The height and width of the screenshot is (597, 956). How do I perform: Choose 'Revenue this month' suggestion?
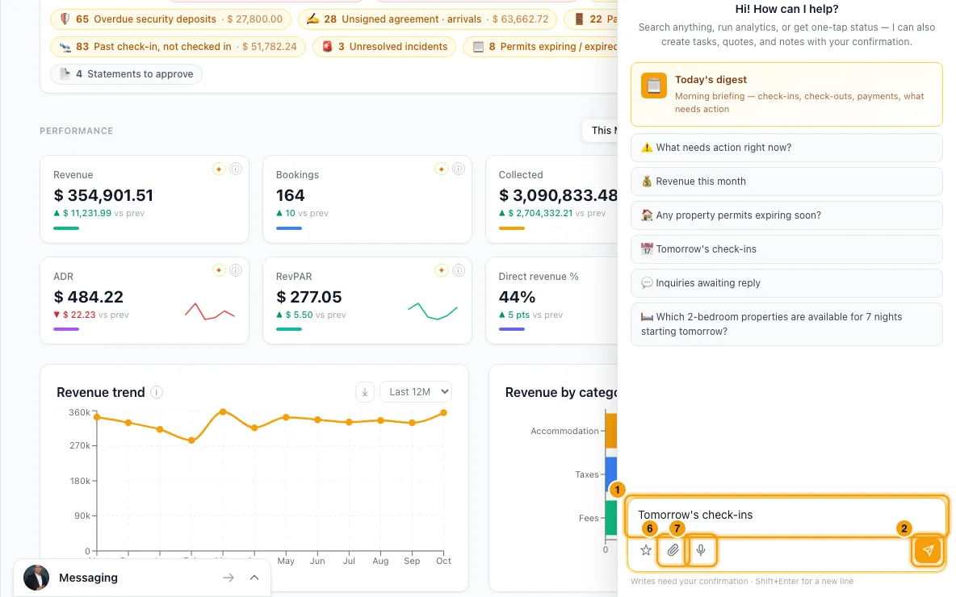pyautogui.click(x=786, y=182)
